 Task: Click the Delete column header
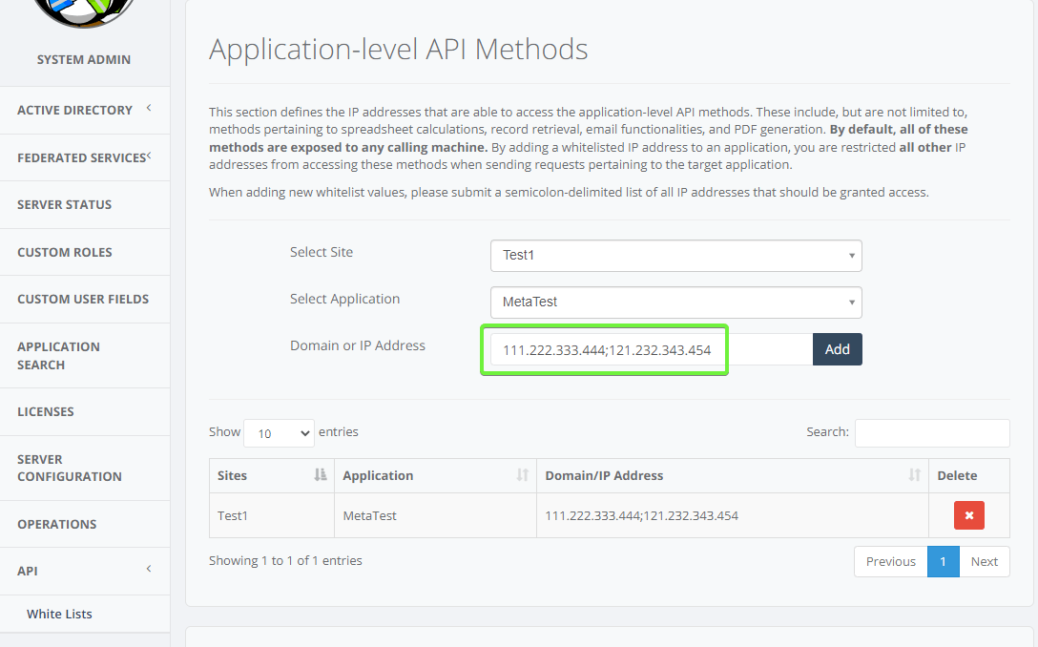point(969,475)
